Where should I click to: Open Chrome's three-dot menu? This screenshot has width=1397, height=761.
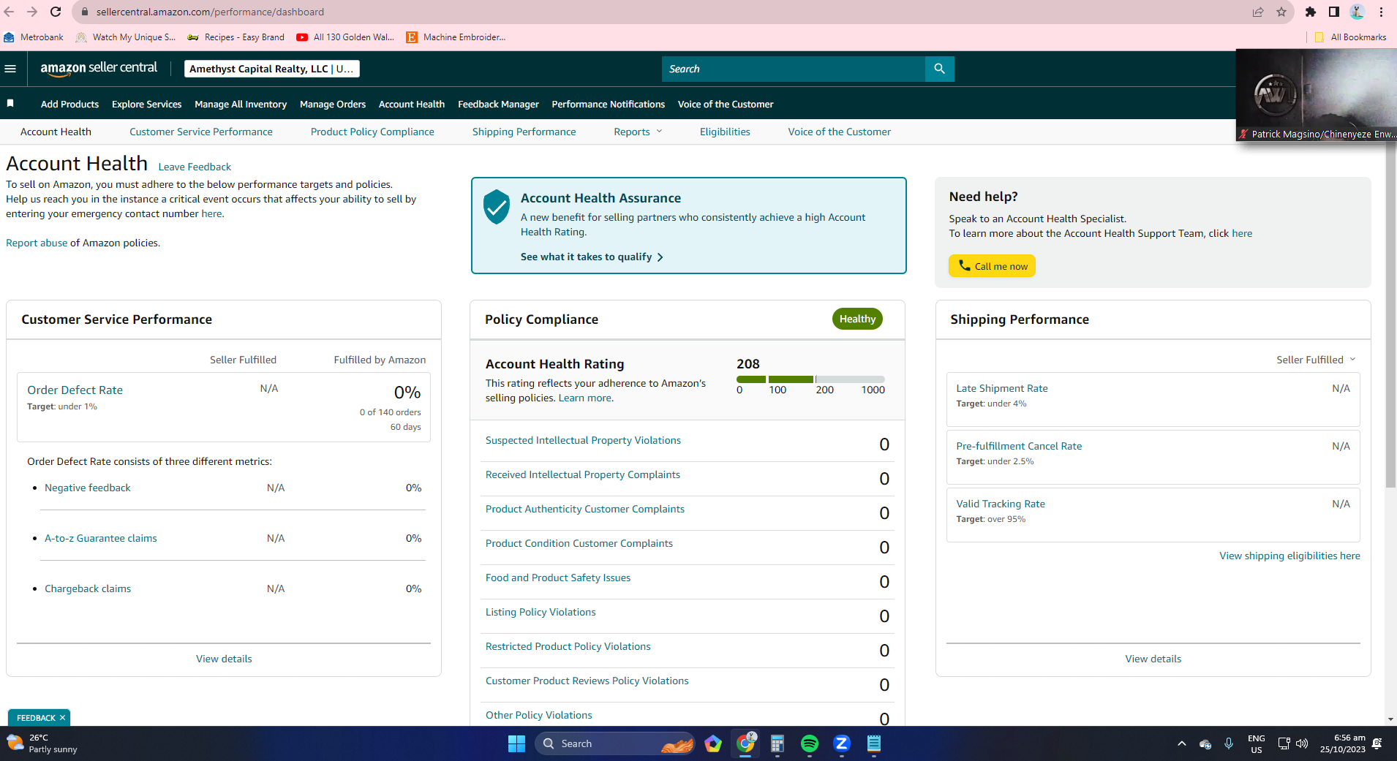coord(1381,12)
